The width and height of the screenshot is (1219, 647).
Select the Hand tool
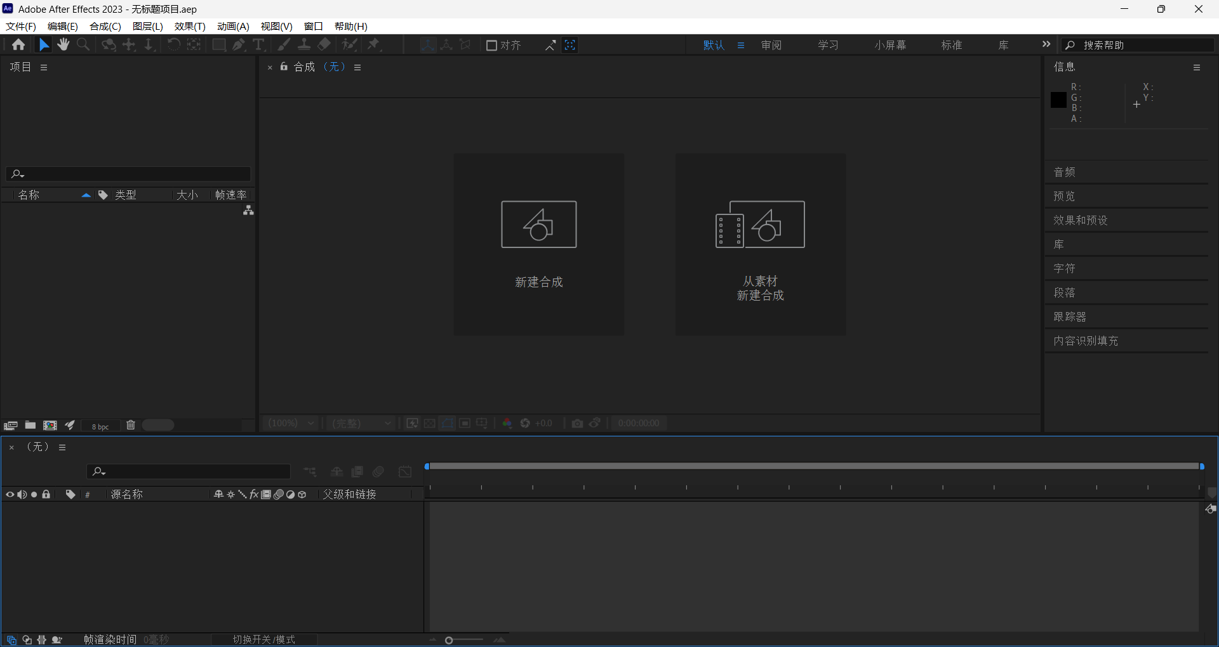click(63, 44)
